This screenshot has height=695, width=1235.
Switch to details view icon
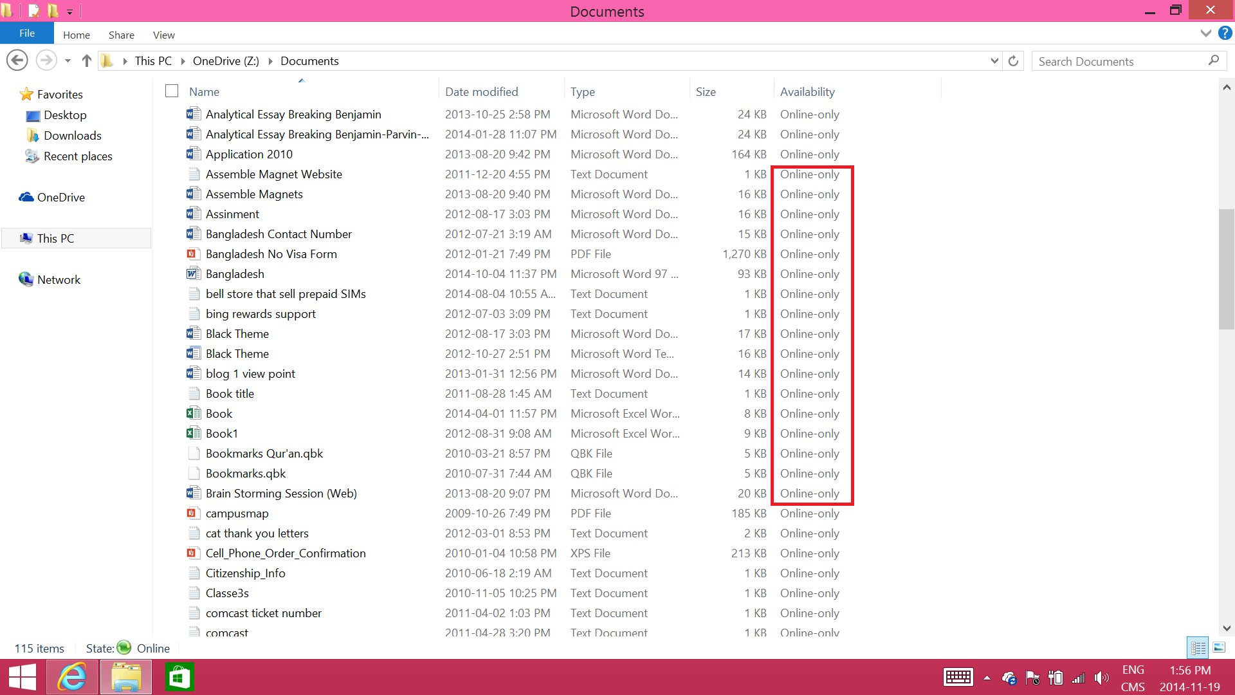(x=1198, y=647)
